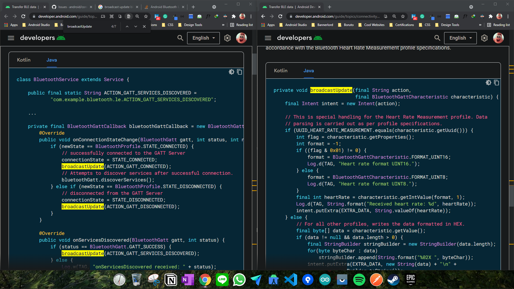Open WhatsApp from the dock

239,280
